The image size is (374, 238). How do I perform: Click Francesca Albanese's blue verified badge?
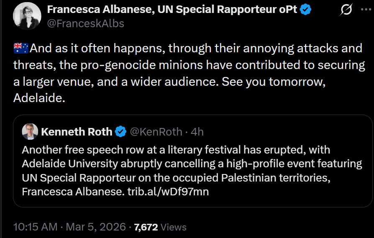306,10
